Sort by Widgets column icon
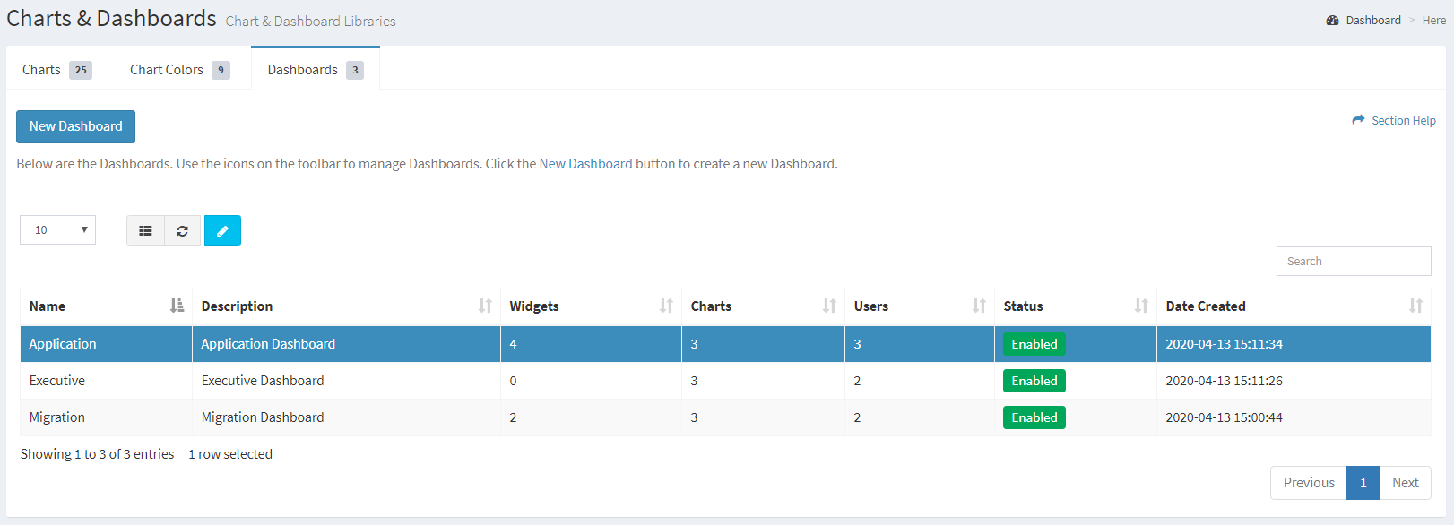Viewport: 1454px width, 525px height. (x=666, y=306)
